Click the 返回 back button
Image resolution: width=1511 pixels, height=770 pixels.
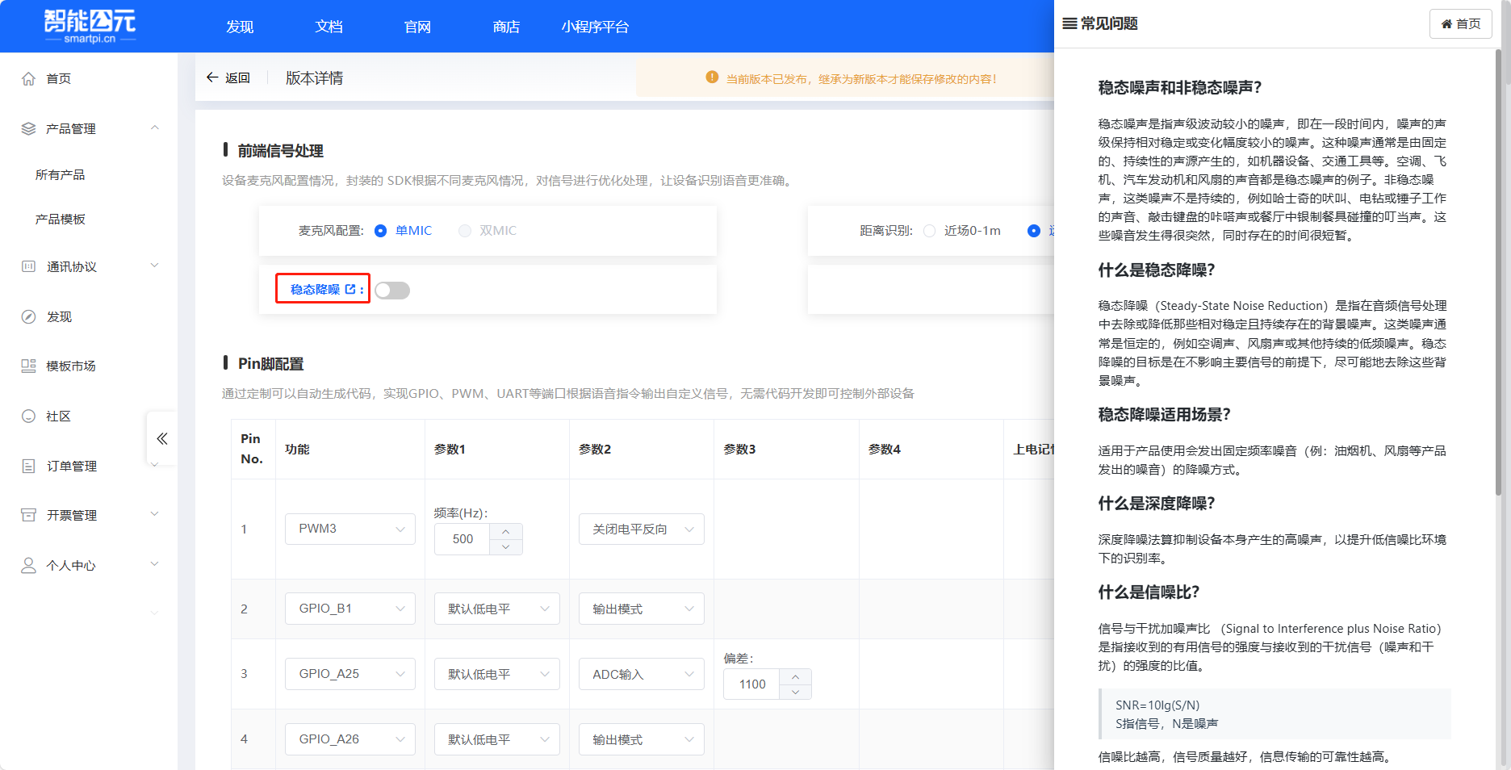(228, 77)
